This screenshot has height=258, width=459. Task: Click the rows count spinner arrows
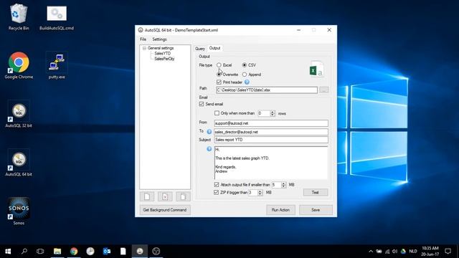click(273, 113)
